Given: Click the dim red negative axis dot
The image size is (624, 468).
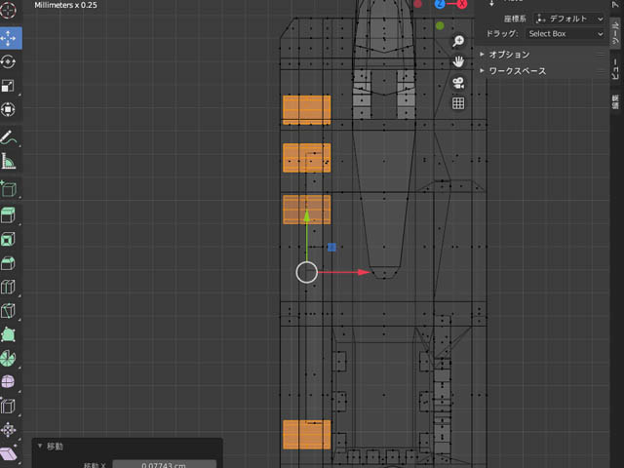Looking at the screenshot, I should tap(418, 4).
